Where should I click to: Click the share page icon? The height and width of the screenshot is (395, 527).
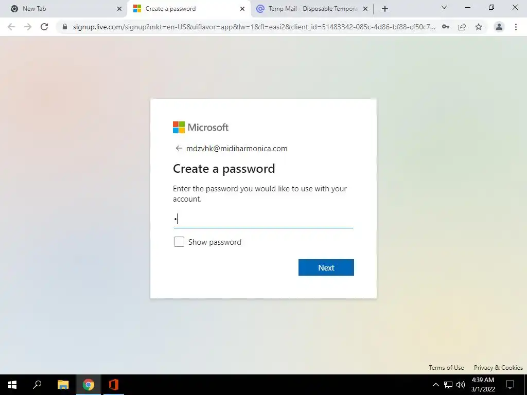click(462, 27)
